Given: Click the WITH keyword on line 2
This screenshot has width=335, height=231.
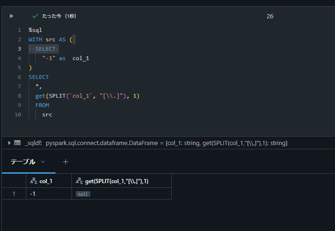Looking at the screenshot, I should 35,39.
